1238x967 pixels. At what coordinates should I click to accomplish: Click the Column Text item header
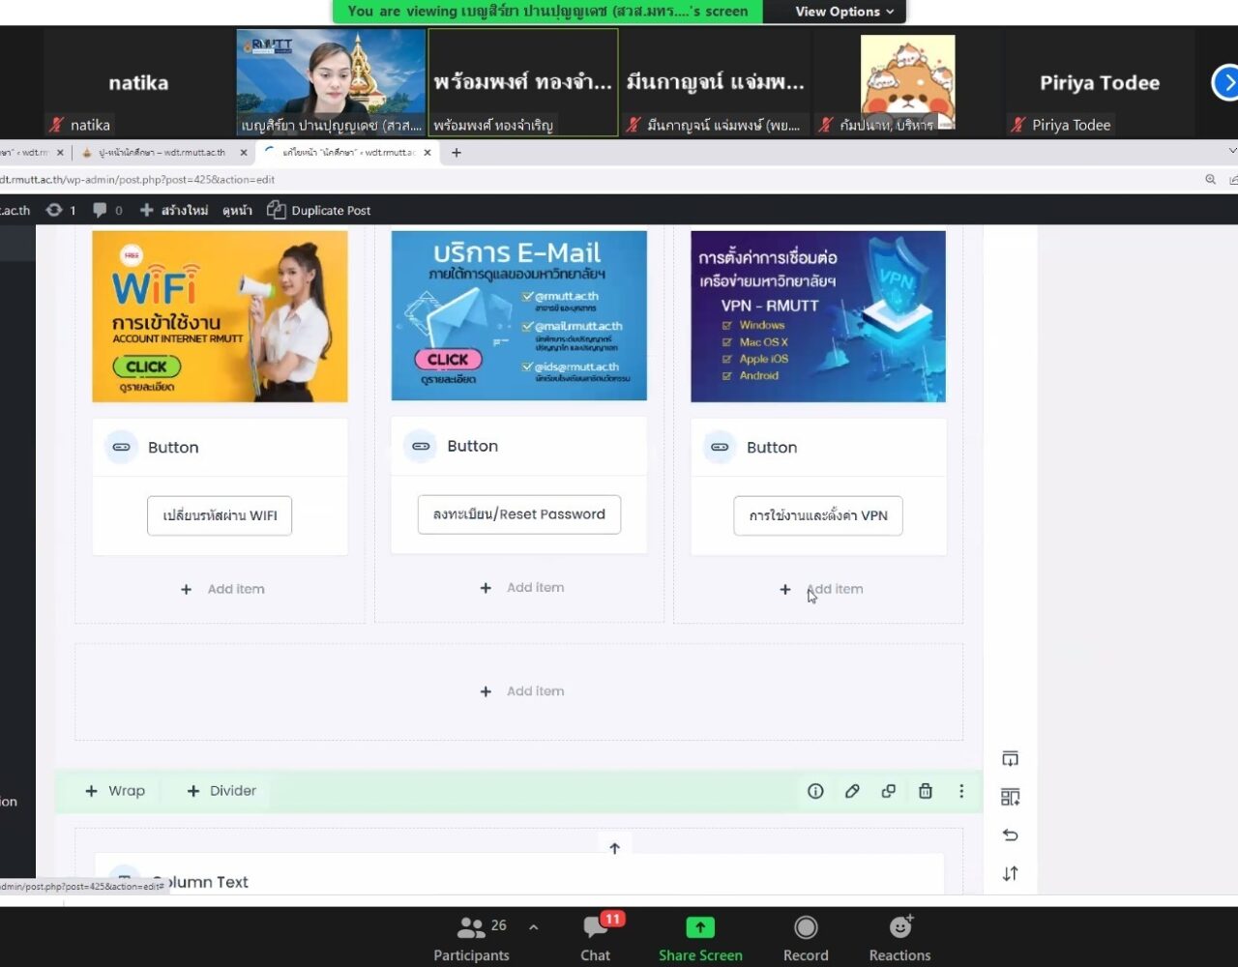pyautogui.click(x=518, y=875)
